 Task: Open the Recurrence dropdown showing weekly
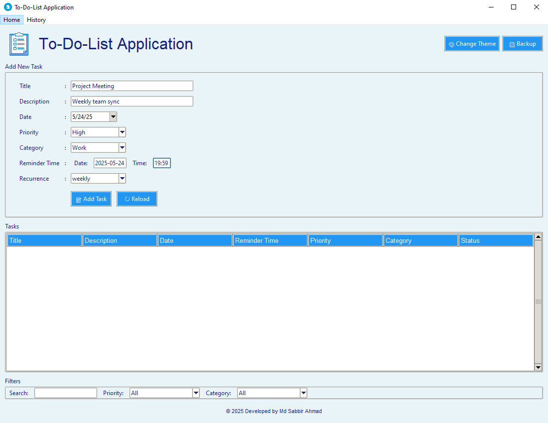pos(122,178)
